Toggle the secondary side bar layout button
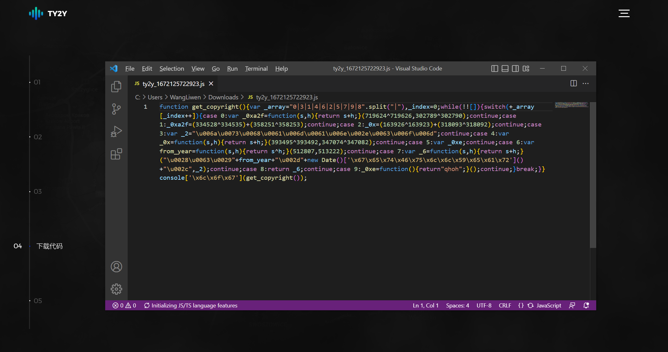This screenshot has height=352, width=668. click(x=515, y=69)
